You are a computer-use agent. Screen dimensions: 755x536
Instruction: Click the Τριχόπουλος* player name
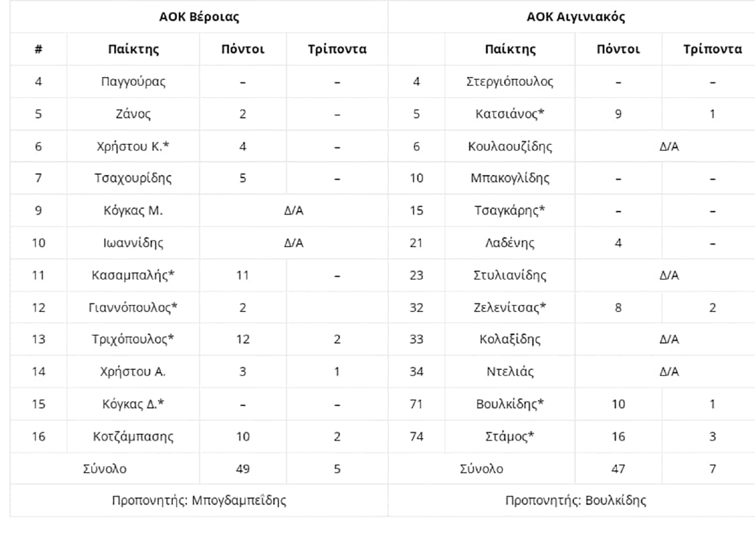[x=133, y=339]
